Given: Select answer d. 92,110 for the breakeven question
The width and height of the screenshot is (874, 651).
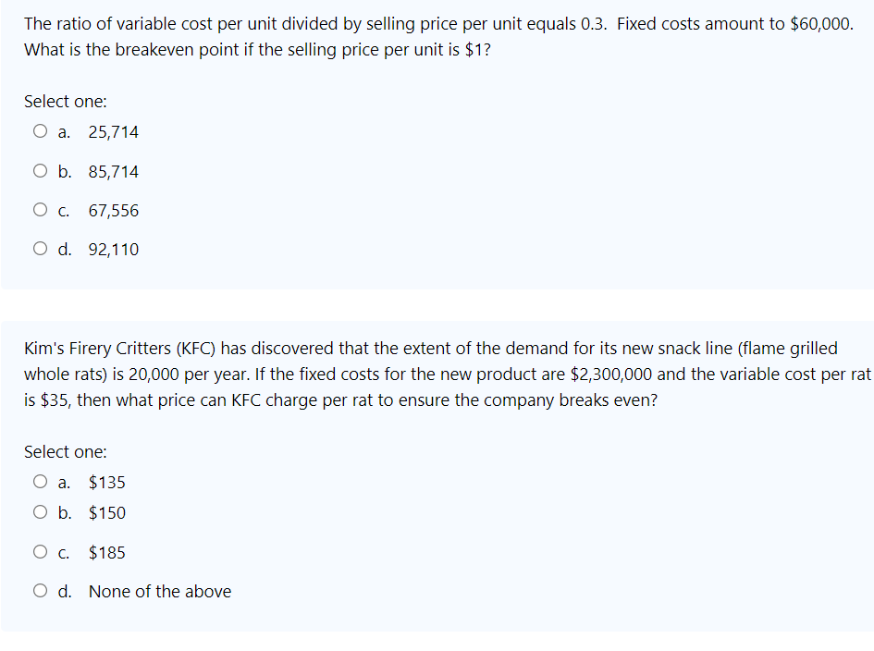Looking at the screenshot, I should click(x=40, y=248).
